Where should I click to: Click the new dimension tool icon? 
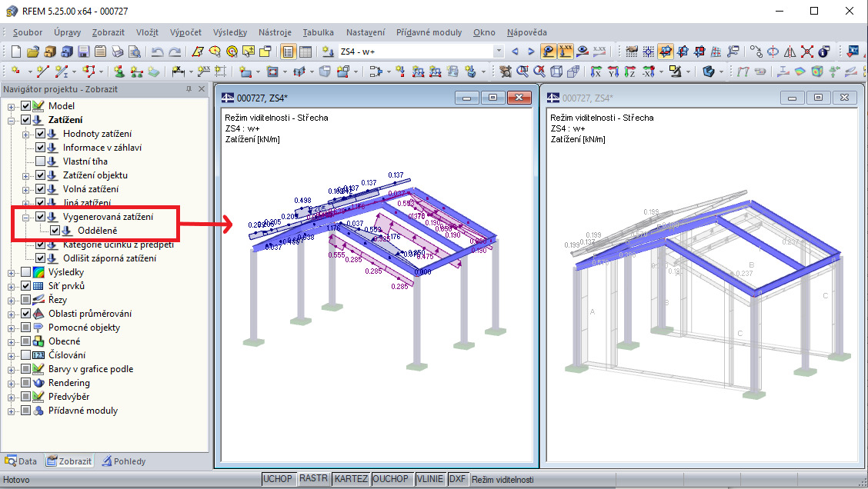[x=179, y=71]
